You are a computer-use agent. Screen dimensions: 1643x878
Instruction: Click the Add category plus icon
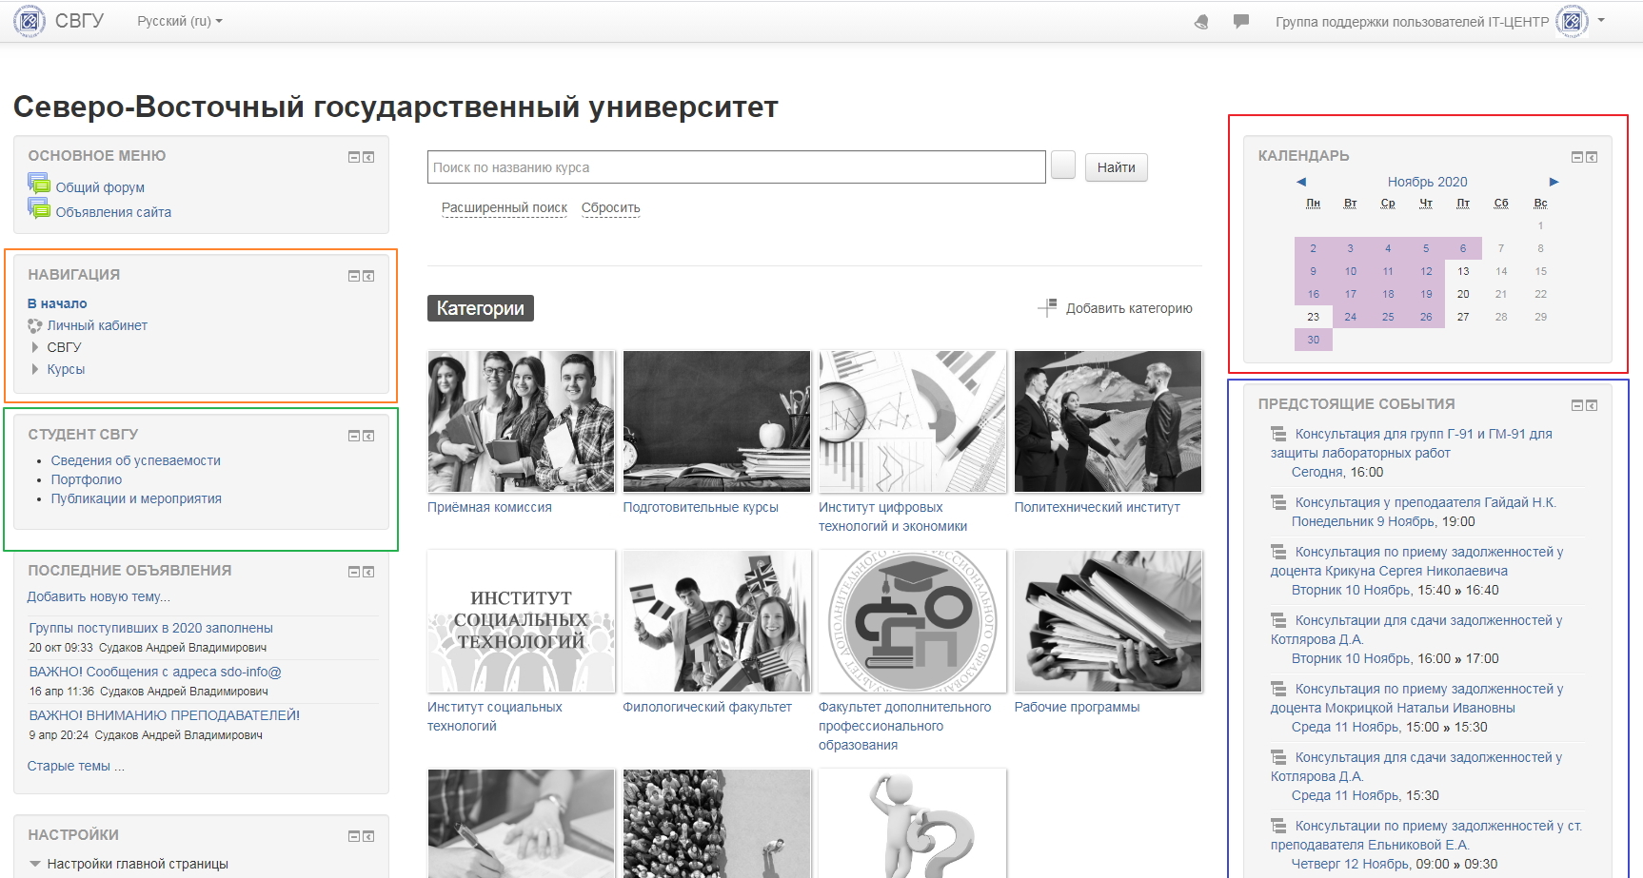(1047, 307)
